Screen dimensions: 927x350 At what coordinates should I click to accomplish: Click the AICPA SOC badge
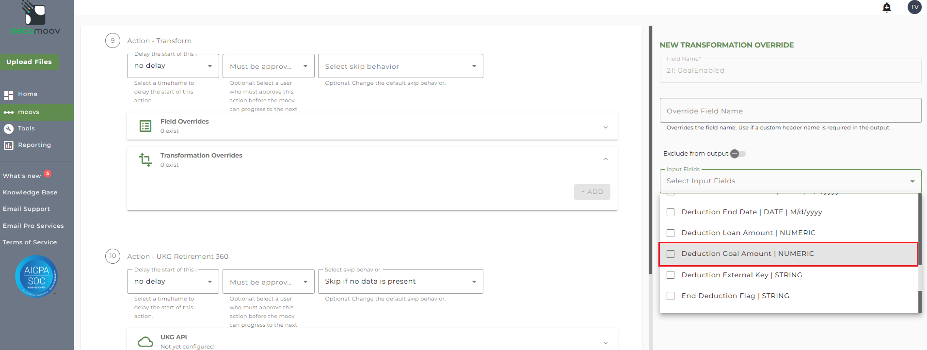[x=36, y=276]
